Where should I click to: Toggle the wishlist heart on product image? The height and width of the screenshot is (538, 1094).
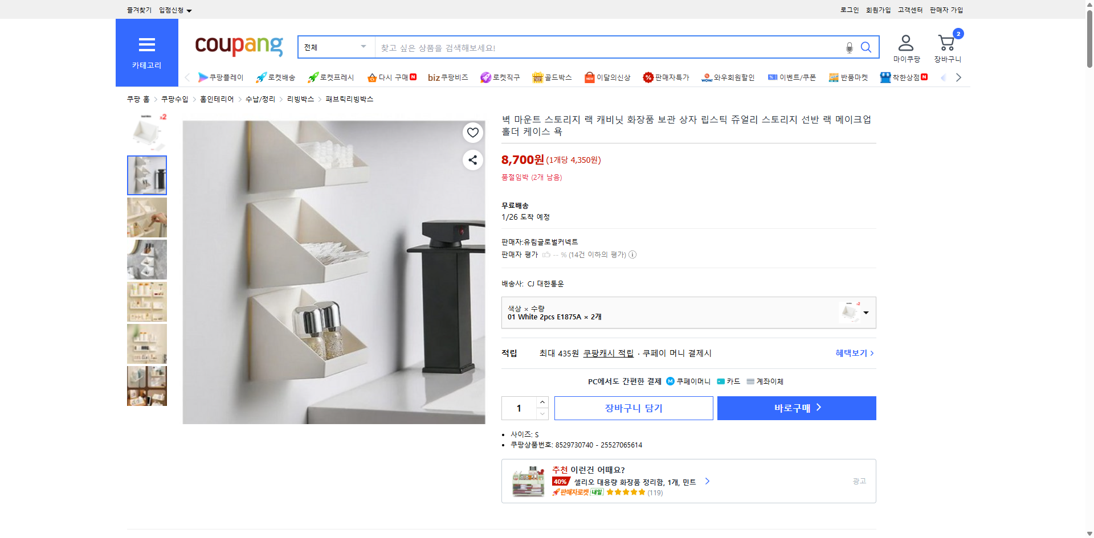pos(472,132)
